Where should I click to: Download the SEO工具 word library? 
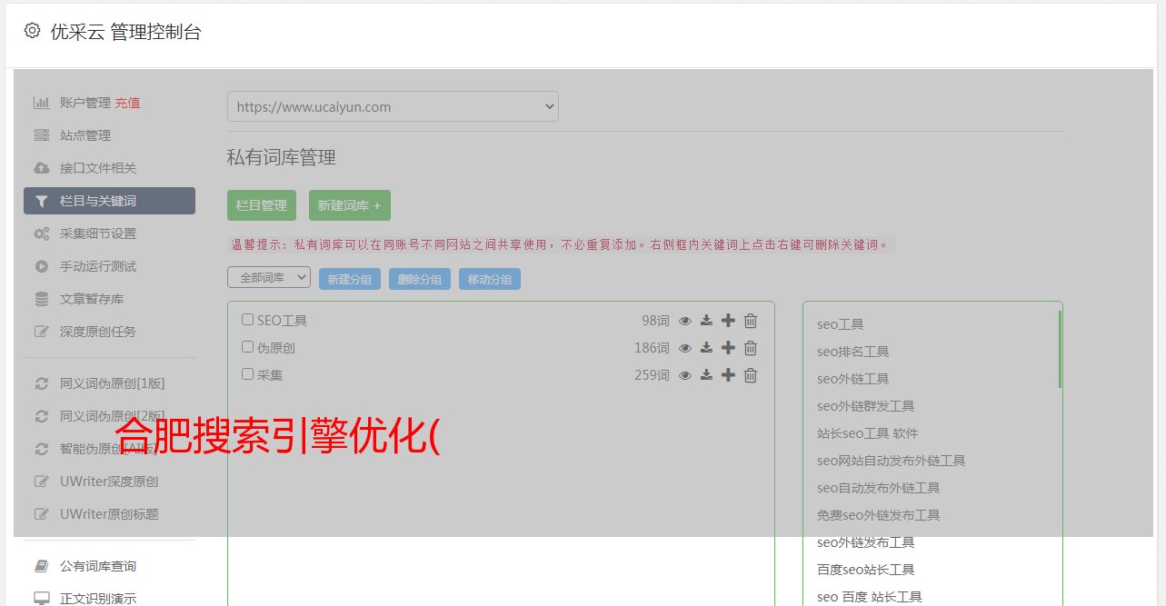[x=706, y=321]
